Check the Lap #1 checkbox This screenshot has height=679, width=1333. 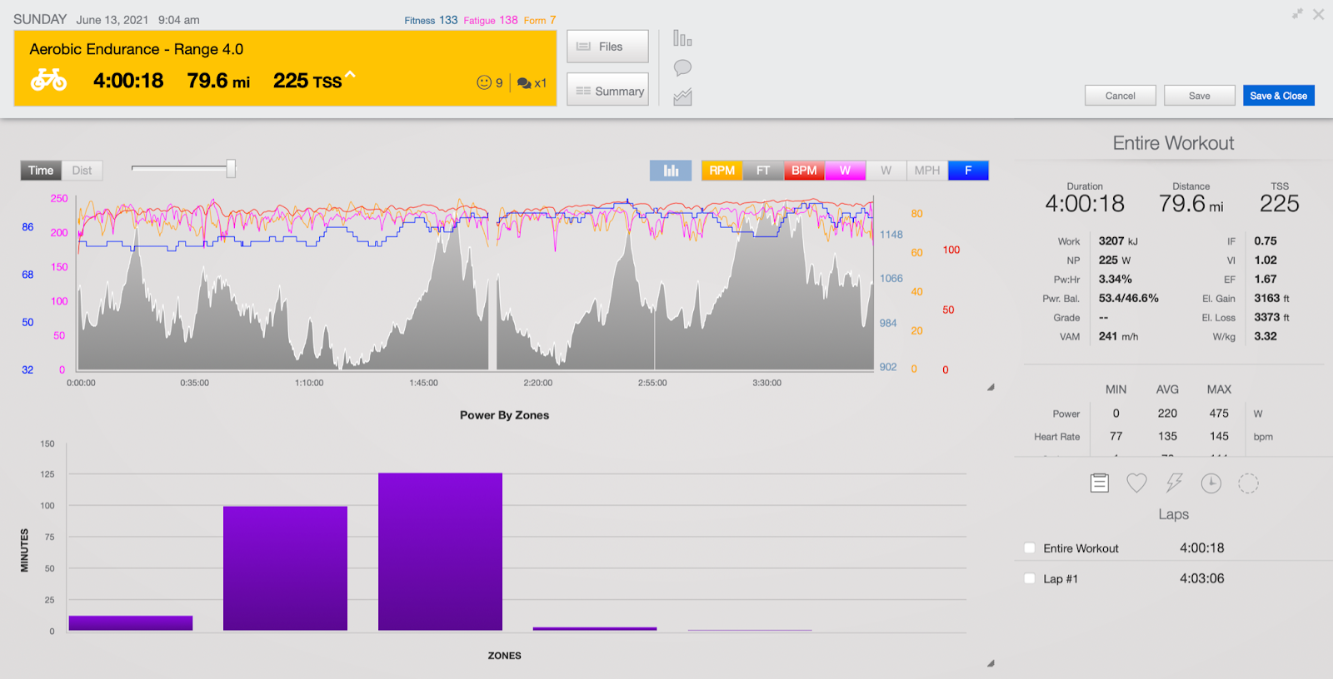click(x=1030, y=579)
